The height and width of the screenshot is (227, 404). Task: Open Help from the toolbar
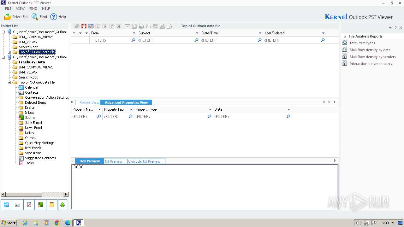58,17
